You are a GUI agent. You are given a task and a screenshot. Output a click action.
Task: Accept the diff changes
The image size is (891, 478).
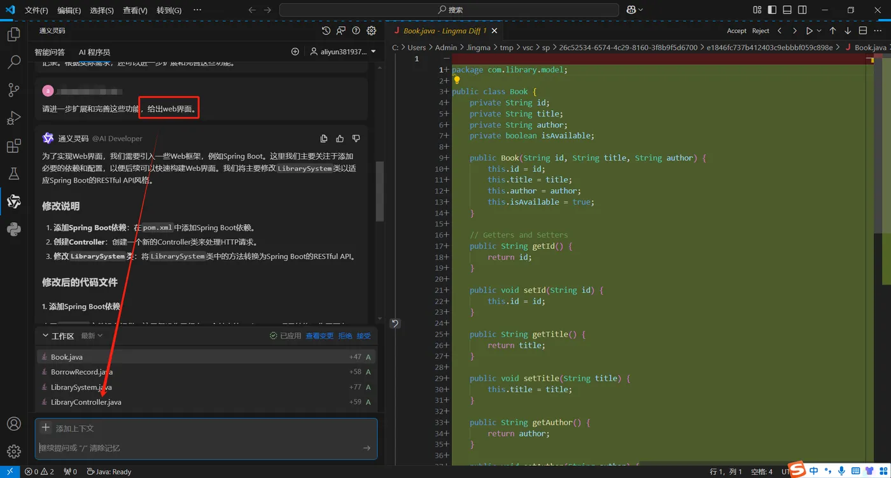click(x=736, y=31)
